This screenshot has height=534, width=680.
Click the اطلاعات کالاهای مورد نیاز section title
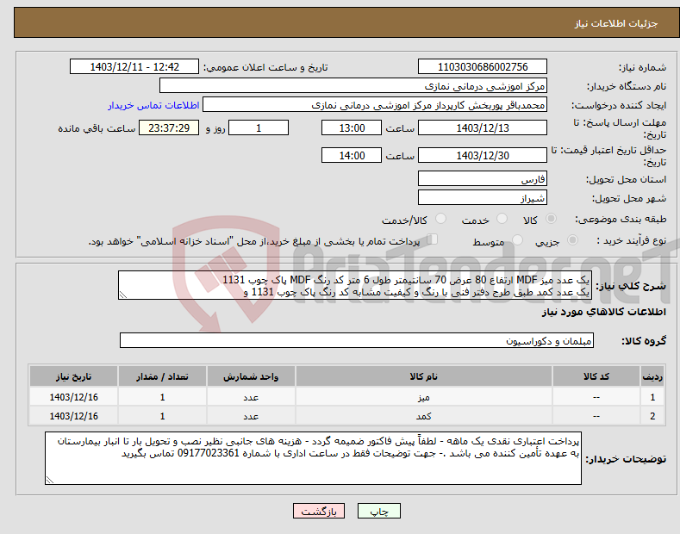[603, 312]
